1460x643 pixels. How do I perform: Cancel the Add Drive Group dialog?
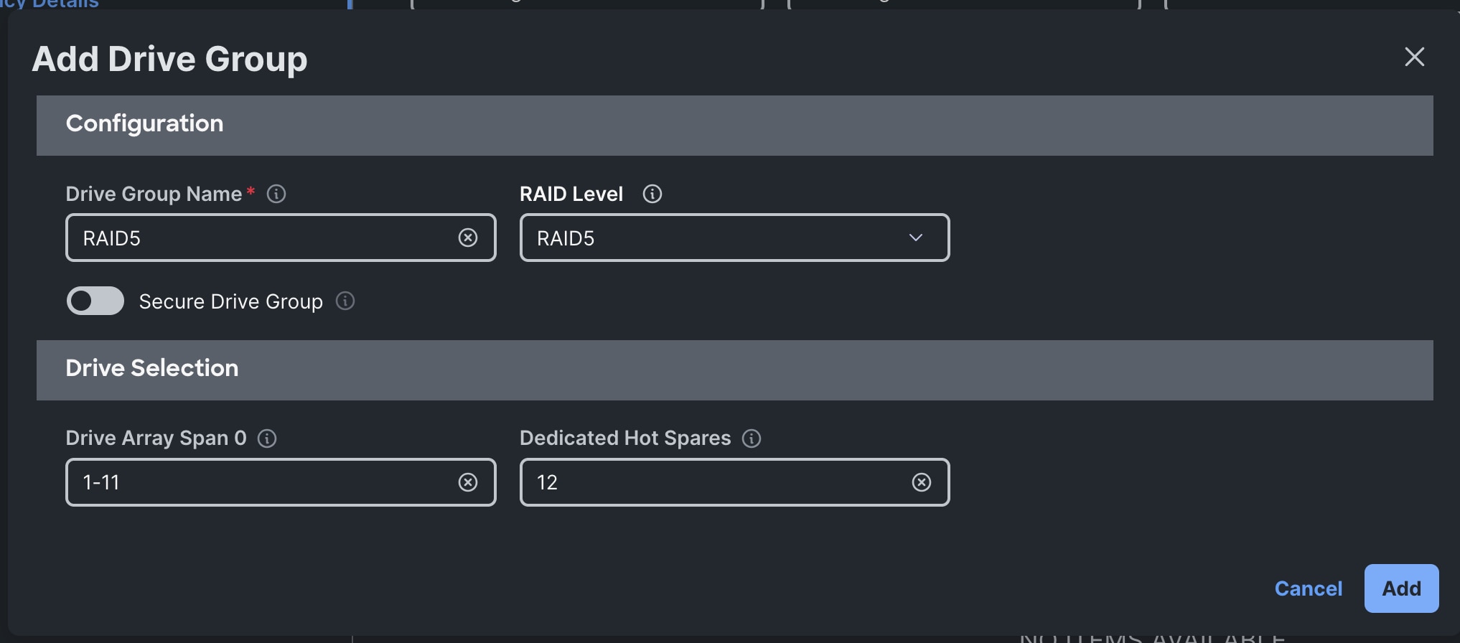[x=1308, y=588]
